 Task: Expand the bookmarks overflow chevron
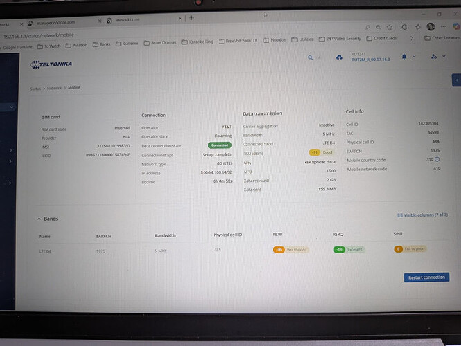click(413, 38)
